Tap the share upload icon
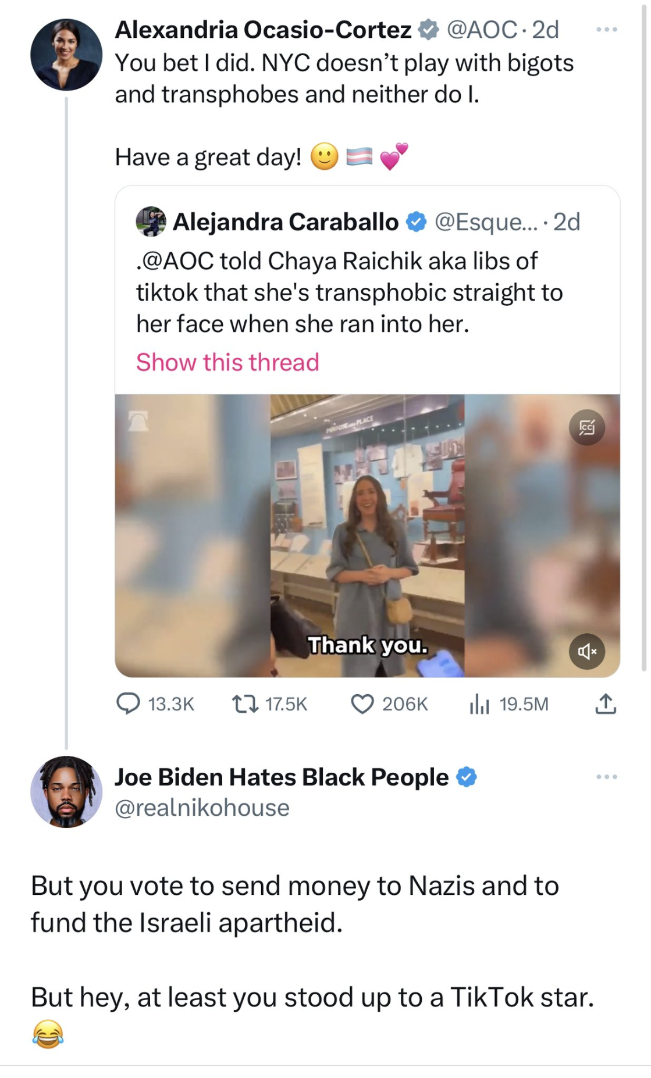 pyautogui.click(x=606, y=704)
